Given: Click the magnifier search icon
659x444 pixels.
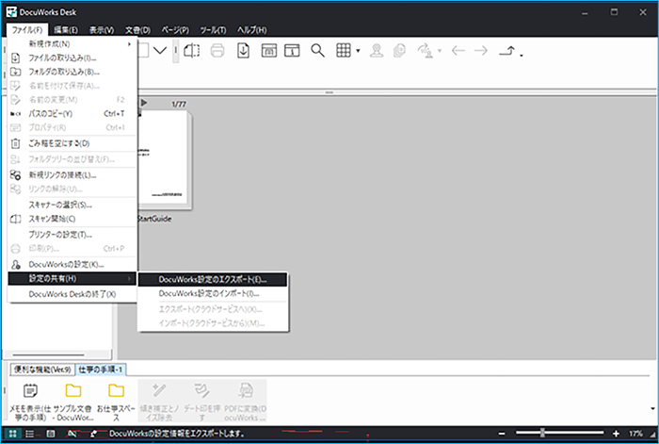Looking at the screenshot, I should pos(318,51).
